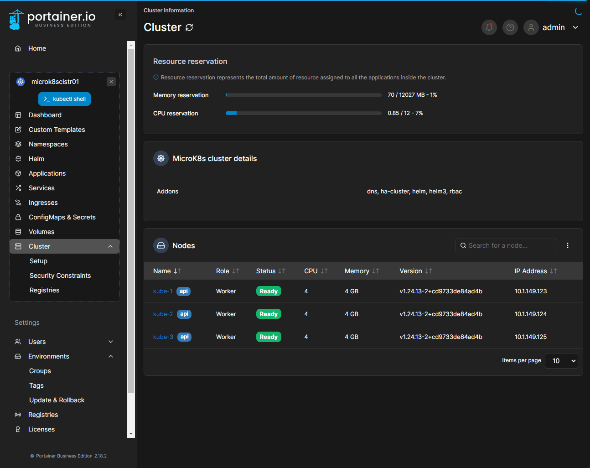Viewport: 590px width, 468px height.
Task: Launch the kubectl shell button
Action: coord(64,99)
